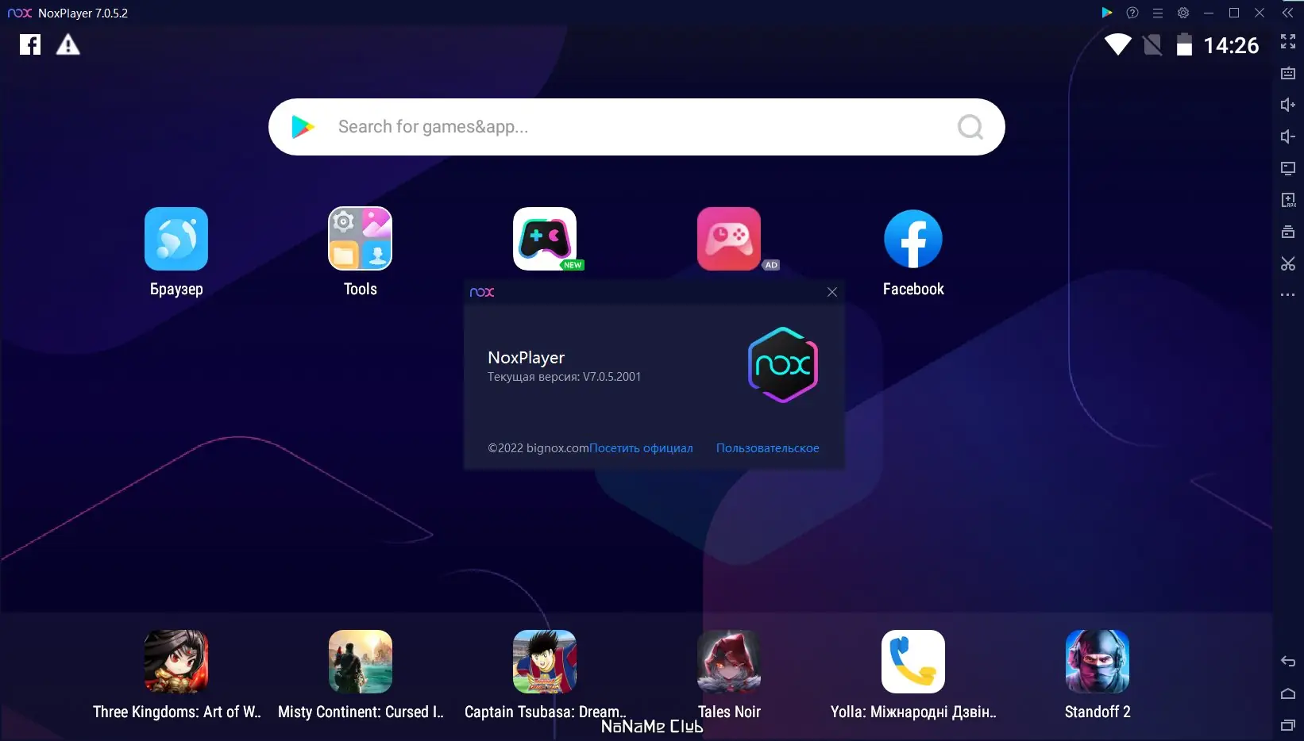This screenshot has height=741, width=1304.
Task: Toggle fullscreen mode in the sidebar
Action: (1288, 41)
